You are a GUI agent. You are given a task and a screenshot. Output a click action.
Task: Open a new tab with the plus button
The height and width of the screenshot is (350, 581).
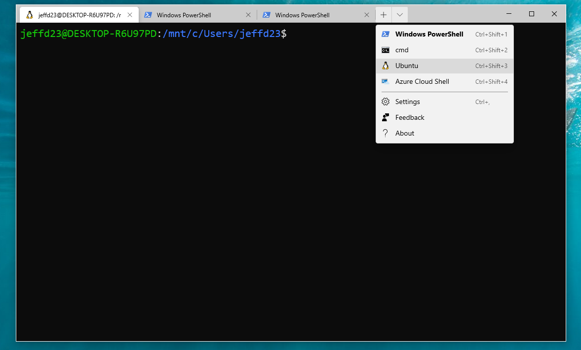(384, 15)
